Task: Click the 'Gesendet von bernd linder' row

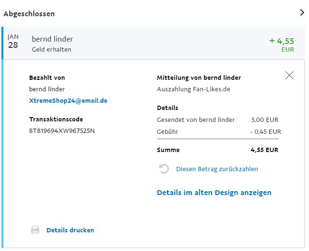Action: click(196, 120)
